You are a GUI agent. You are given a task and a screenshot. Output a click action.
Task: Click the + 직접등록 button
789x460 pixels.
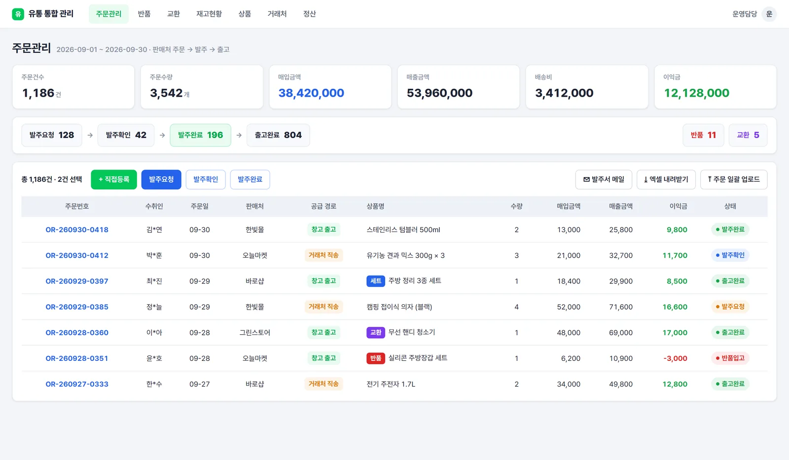(114, 179)
